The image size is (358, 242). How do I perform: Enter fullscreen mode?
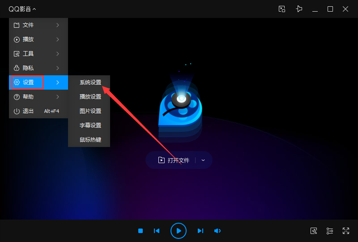(346, 231)
